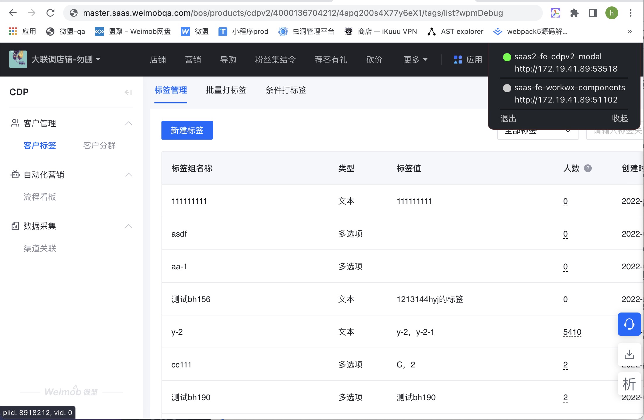Open the 更多 dropdown in navigation
This screenshot has width=644, height=420.
click(x=415, y=60)
